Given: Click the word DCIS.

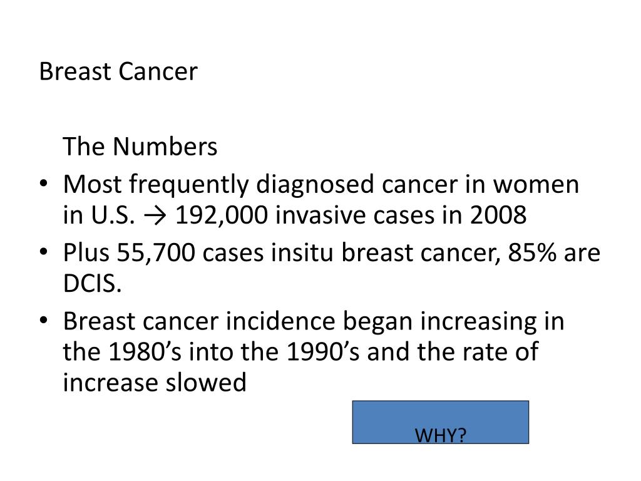Looking at the screenshot, I should tap(92, 283).
